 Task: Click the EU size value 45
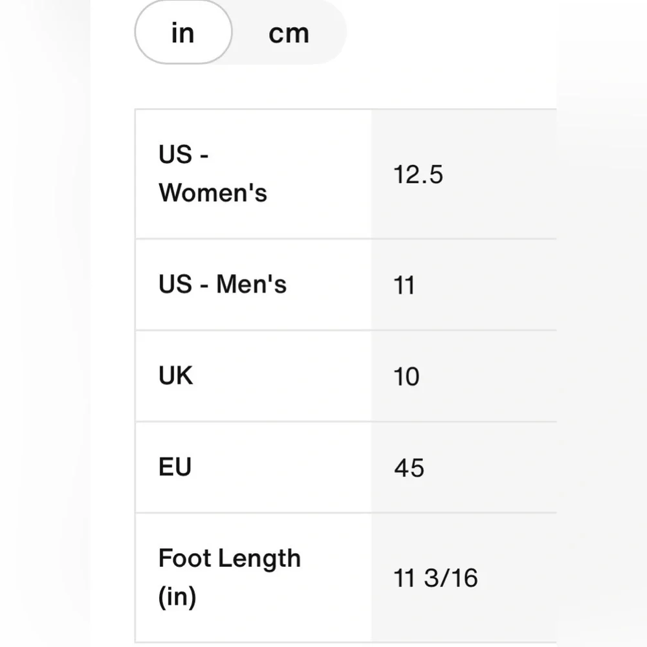click(x=409, y=468)
